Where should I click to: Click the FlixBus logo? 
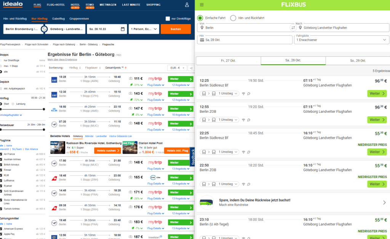click(x=294, y=5)
